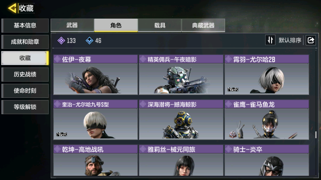Select the 佐伊-夜幕 character card

[96, 75]
